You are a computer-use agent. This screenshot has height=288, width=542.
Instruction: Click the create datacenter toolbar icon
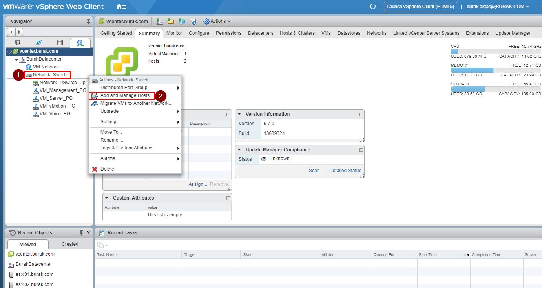(x=159, y=22)
